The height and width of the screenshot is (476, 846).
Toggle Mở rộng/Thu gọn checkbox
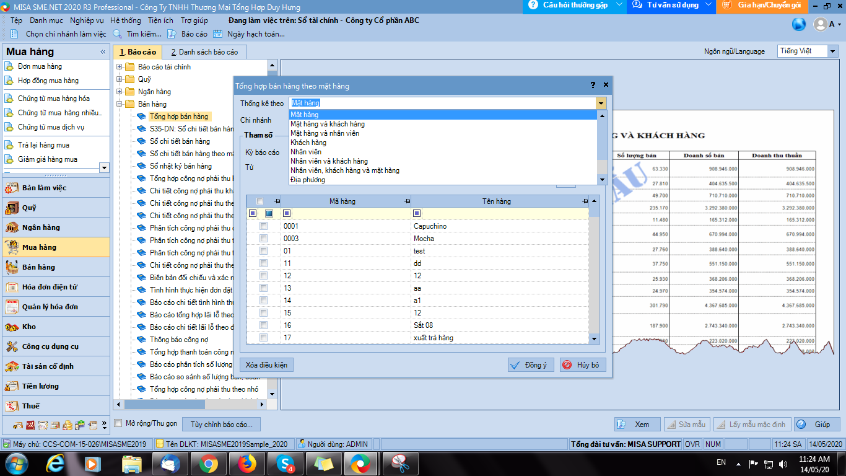118,423
